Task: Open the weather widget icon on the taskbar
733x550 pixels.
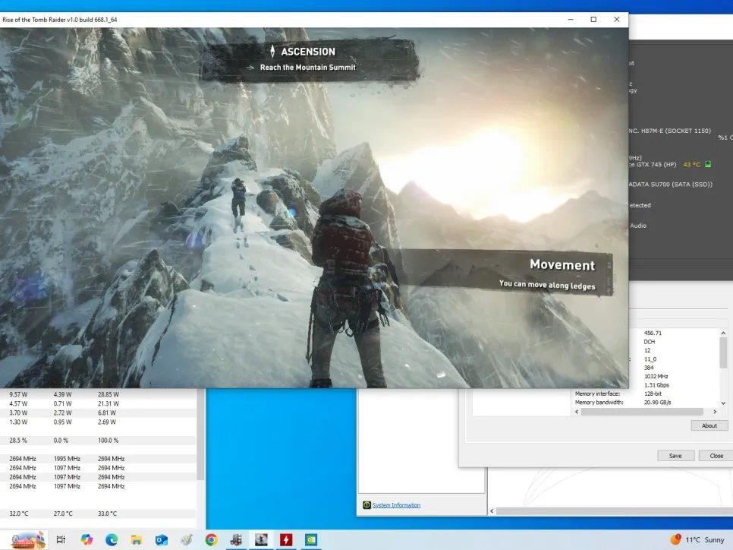Action: pyautogui.click(x=675, y=539)
